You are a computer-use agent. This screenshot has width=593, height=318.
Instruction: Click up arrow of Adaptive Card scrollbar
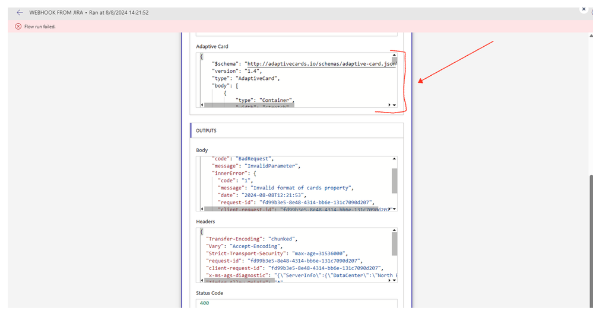tap(394, 55)
